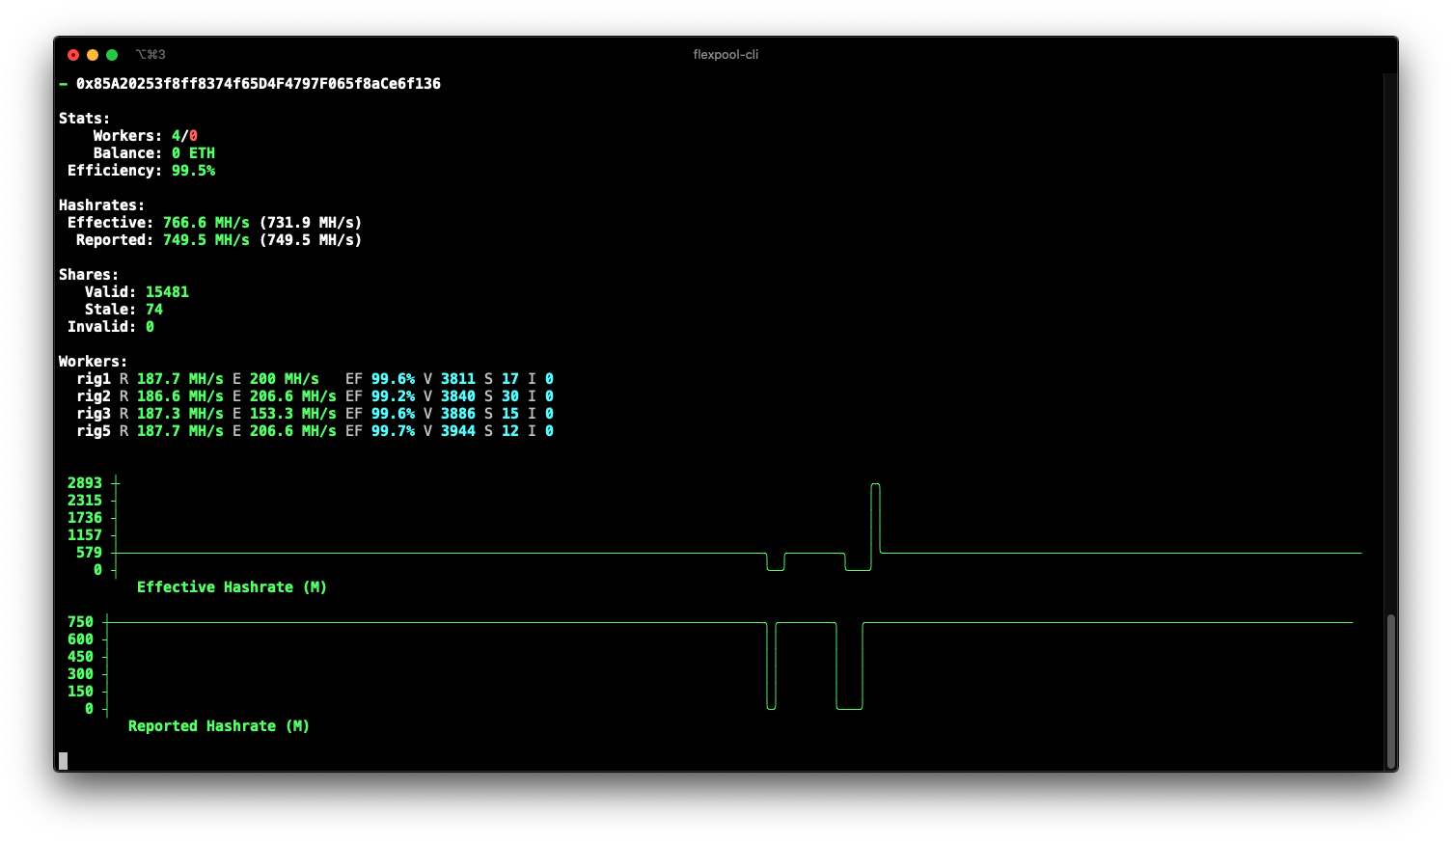1452x843 pixels.
Task: Click the green zoom window button
Action: [112, 55]
